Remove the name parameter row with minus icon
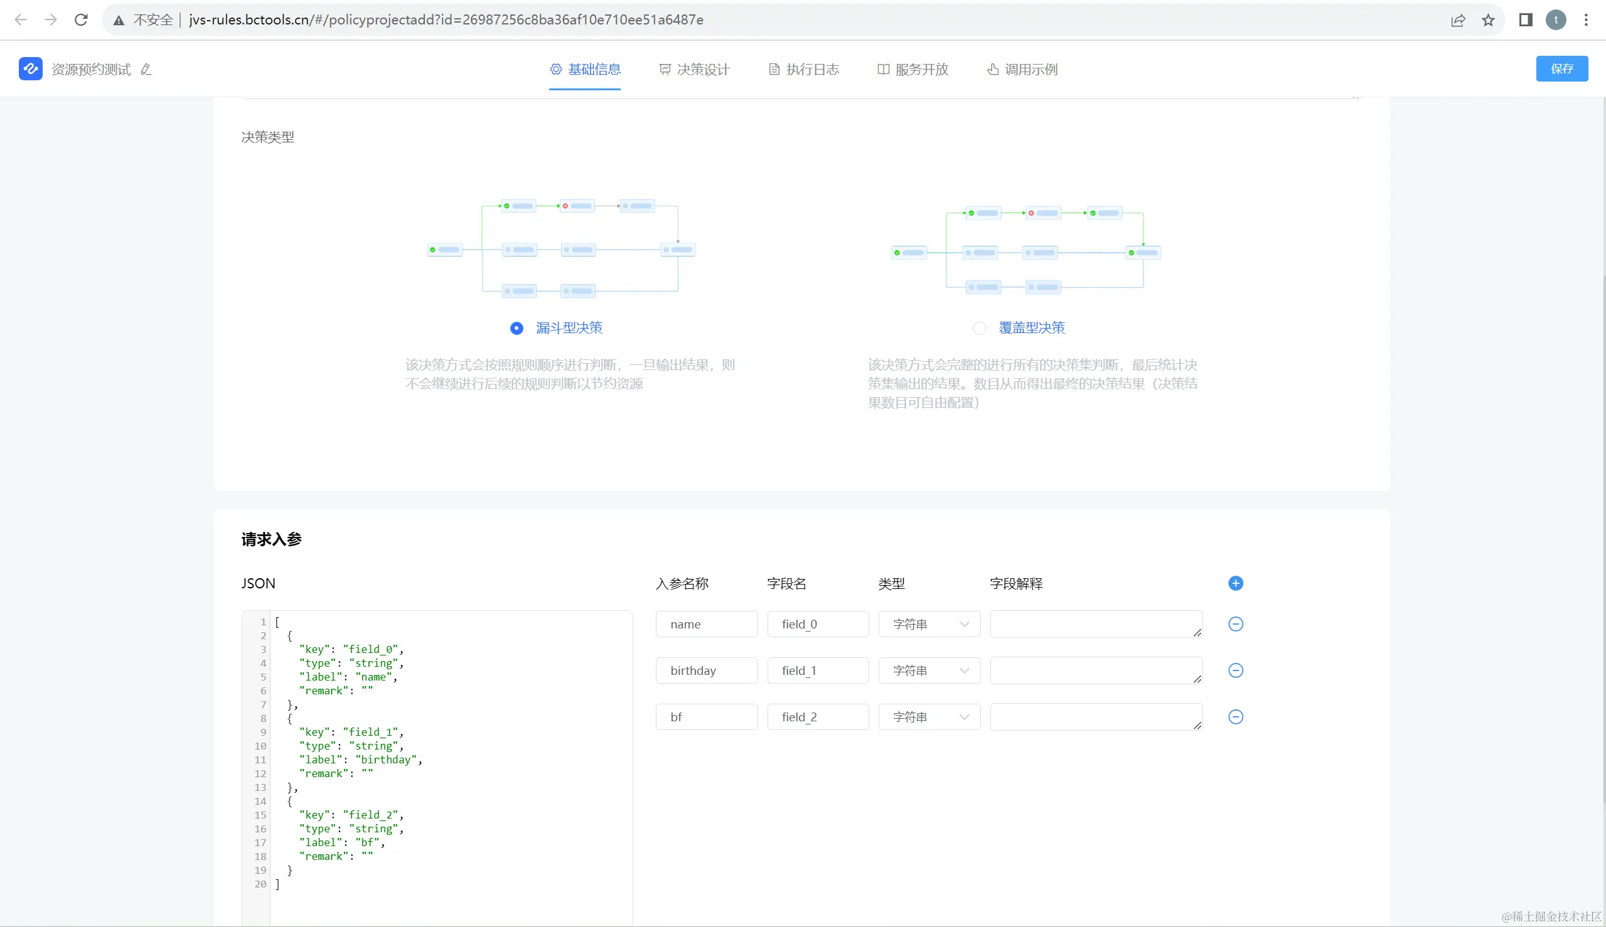1606x927 pixels. (x=1235, y=624)
